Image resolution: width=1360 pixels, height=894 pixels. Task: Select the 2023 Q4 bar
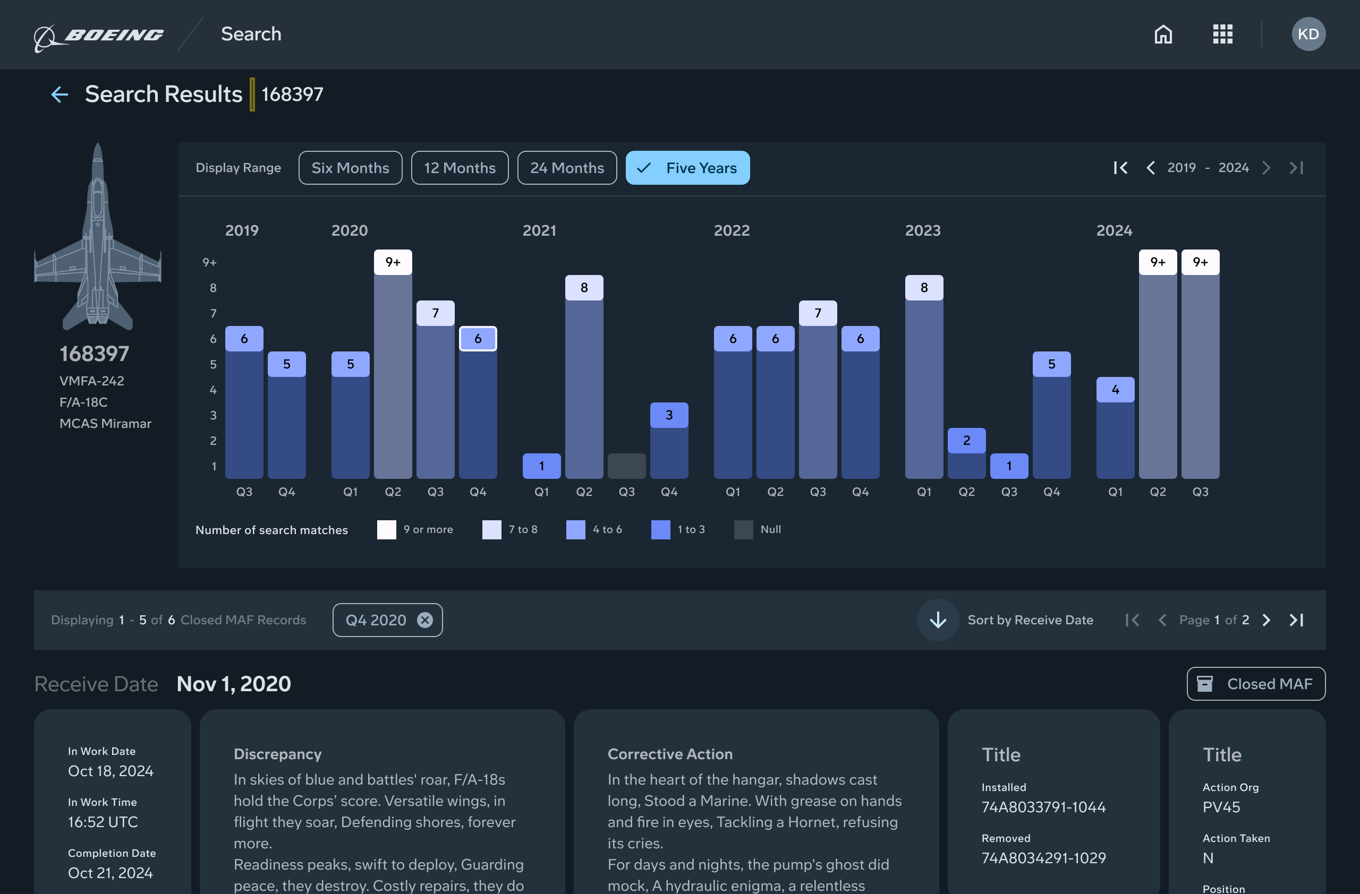1051,415
